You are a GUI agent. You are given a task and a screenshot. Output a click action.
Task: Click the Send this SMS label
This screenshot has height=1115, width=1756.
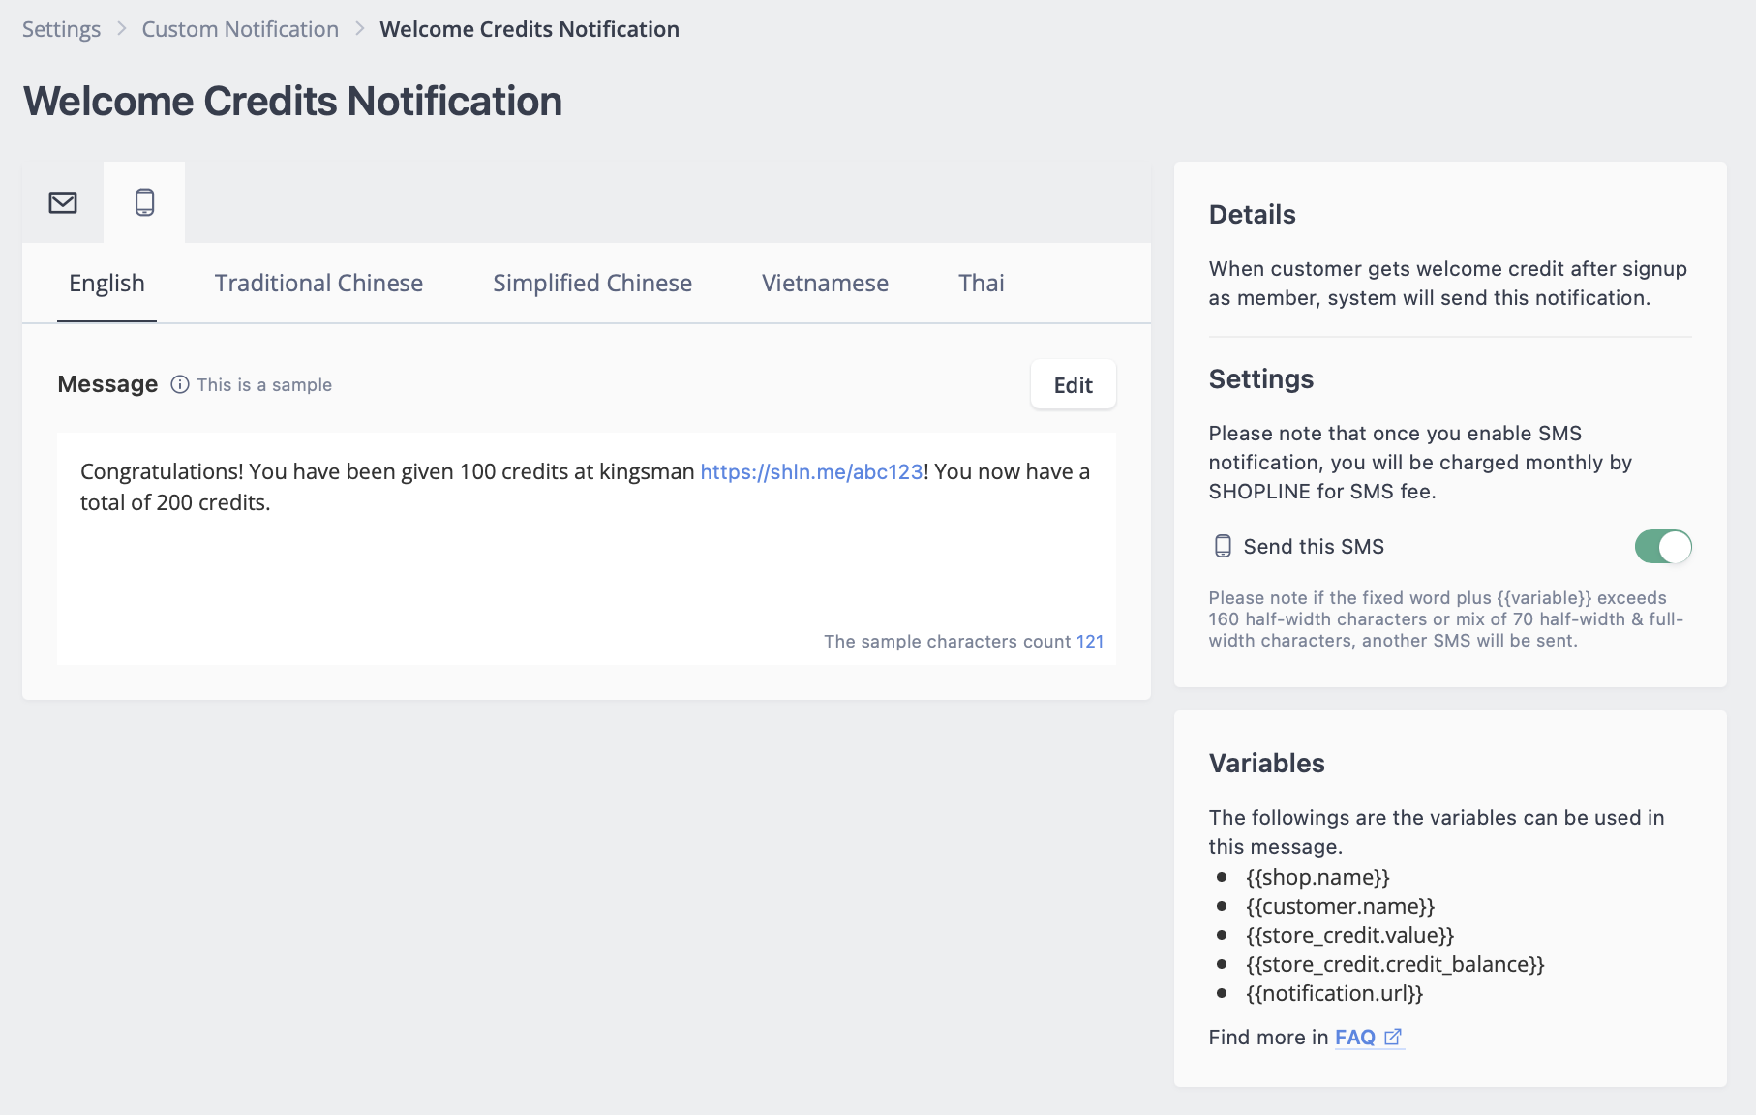click(x=1314, y=547)
